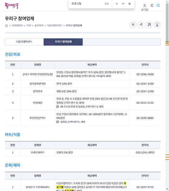
Task: Click 오레오레마트 business name
Action: coord(37,152)
